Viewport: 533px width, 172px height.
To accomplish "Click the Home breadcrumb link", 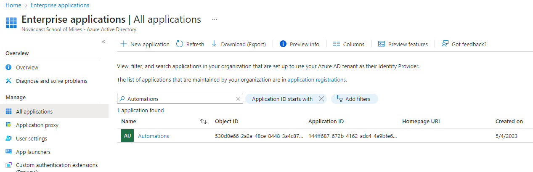I will (13, 5).
